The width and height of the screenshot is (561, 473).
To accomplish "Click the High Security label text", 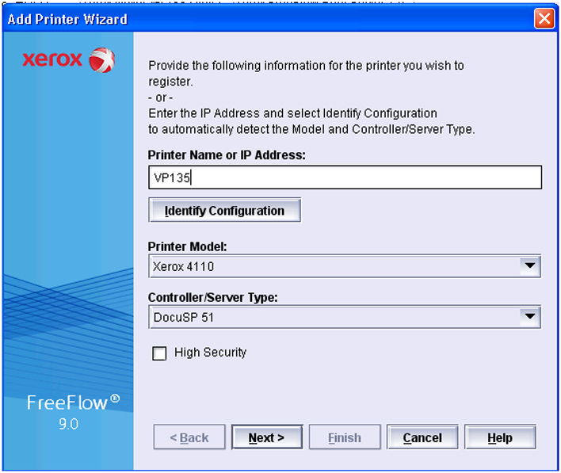I will (x=211, y=353).
